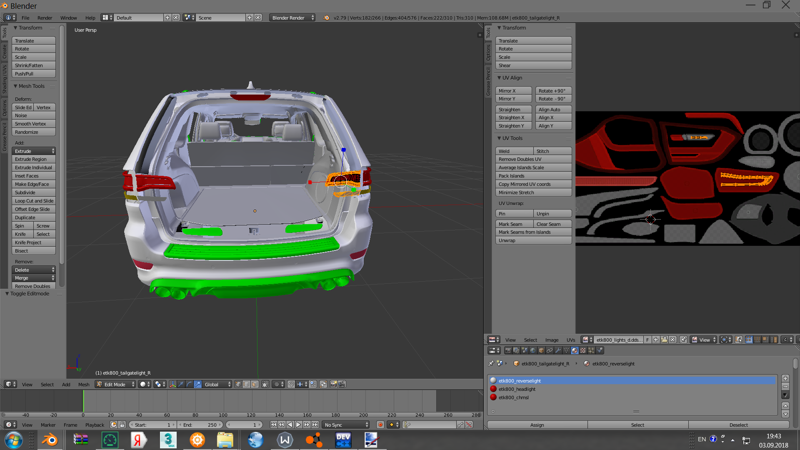Open the Edit Mode dropdown
The image size is (800, 450).
pyautogui.click(x=116, y=384)
